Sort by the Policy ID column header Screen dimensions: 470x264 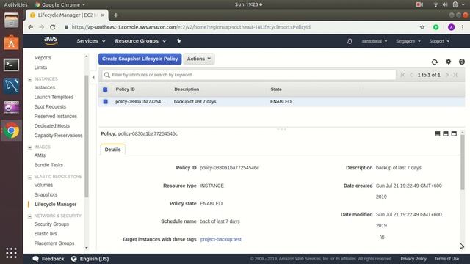[x=126, y=89]
